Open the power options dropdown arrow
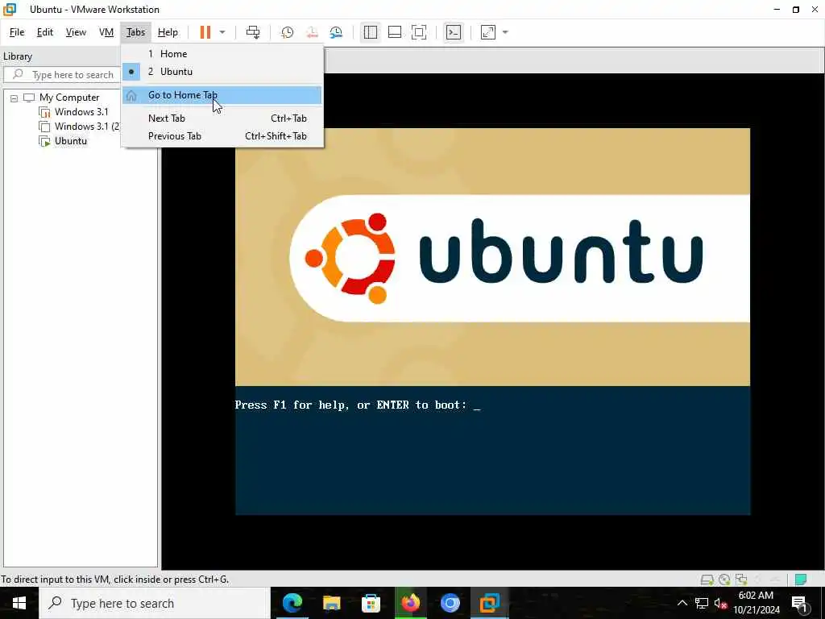 (x=222, y=32)
